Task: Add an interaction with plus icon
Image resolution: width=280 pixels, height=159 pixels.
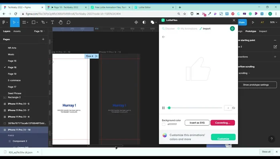Action: (x=275, y=57)
